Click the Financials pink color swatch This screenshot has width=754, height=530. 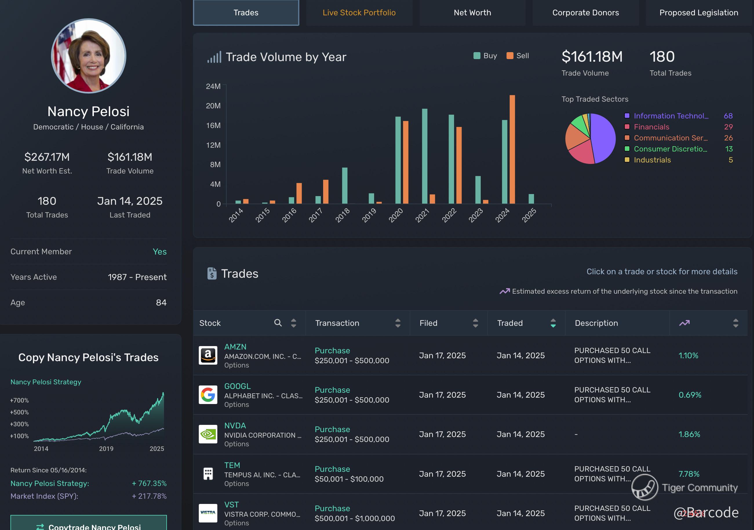tap(627, 127)
